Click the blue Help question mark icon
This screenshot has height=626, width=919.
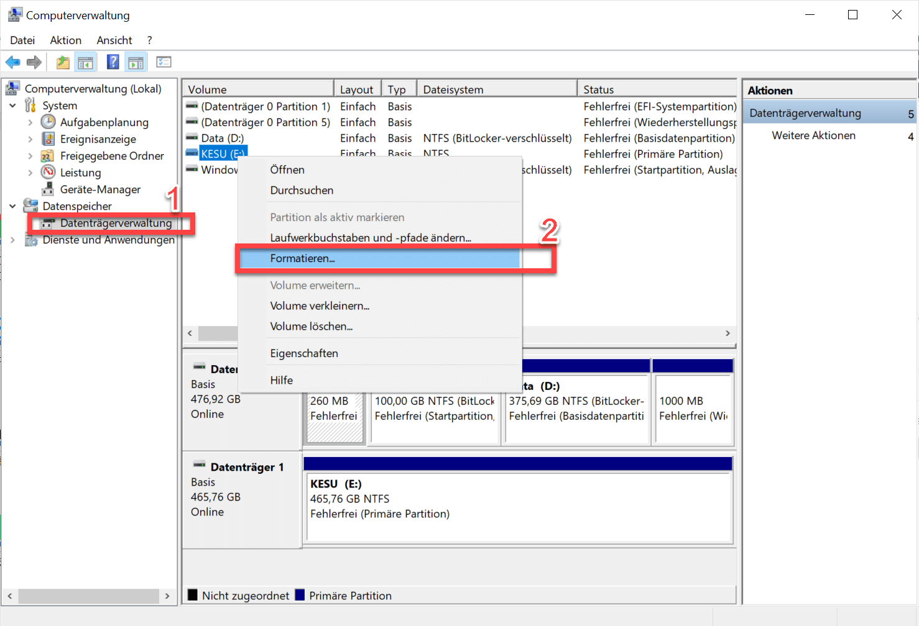click(x=113, y=62)
